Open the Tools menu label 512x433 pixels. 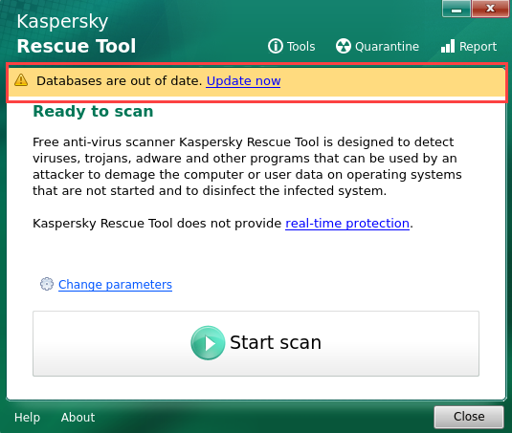(301, 47)
